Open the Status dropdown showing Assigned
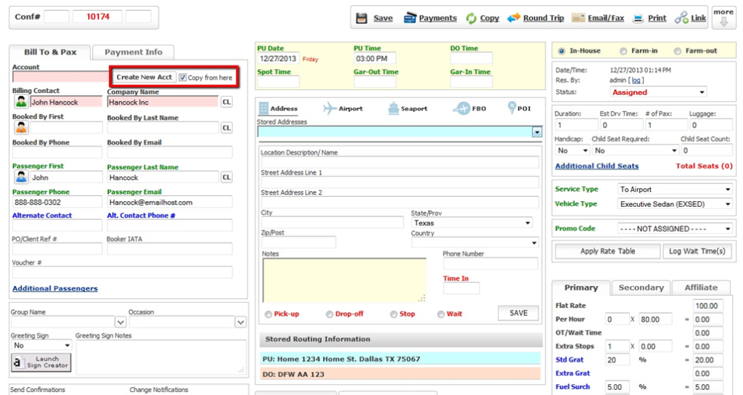 [657, 92]
